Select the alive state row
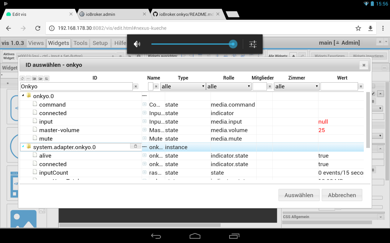This screenshot has height=243, width=390. (x=192, y=156)
